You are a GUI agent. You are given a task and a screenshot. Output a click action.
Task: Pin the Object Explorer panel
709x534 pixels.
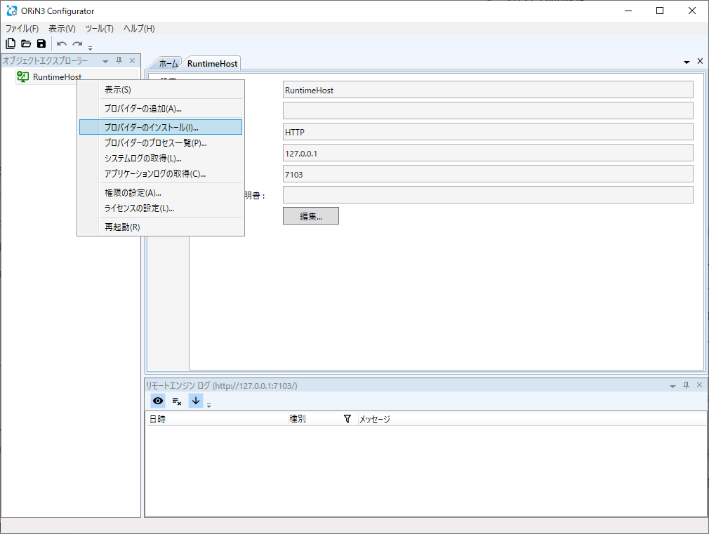[119, 60]
